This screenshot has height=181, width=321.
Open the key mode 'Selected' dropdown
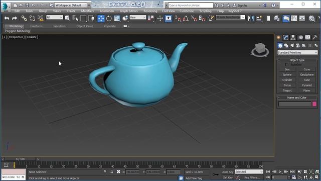tap(249, 171)
